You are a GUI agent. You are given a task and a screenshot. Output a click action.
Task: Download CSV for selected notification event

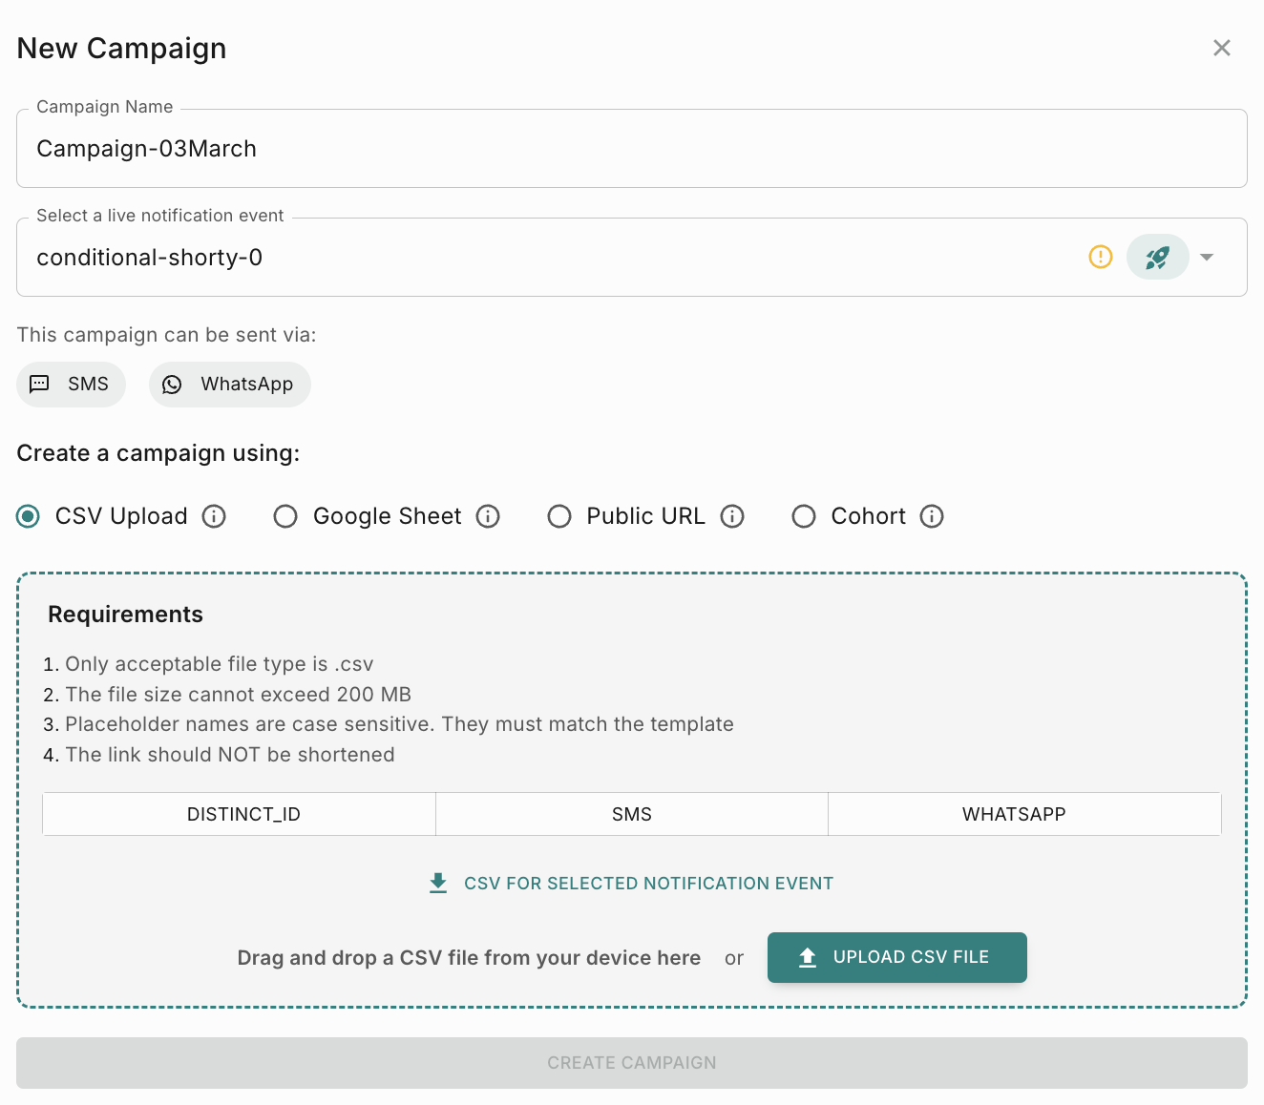click(x=631, y=884)
